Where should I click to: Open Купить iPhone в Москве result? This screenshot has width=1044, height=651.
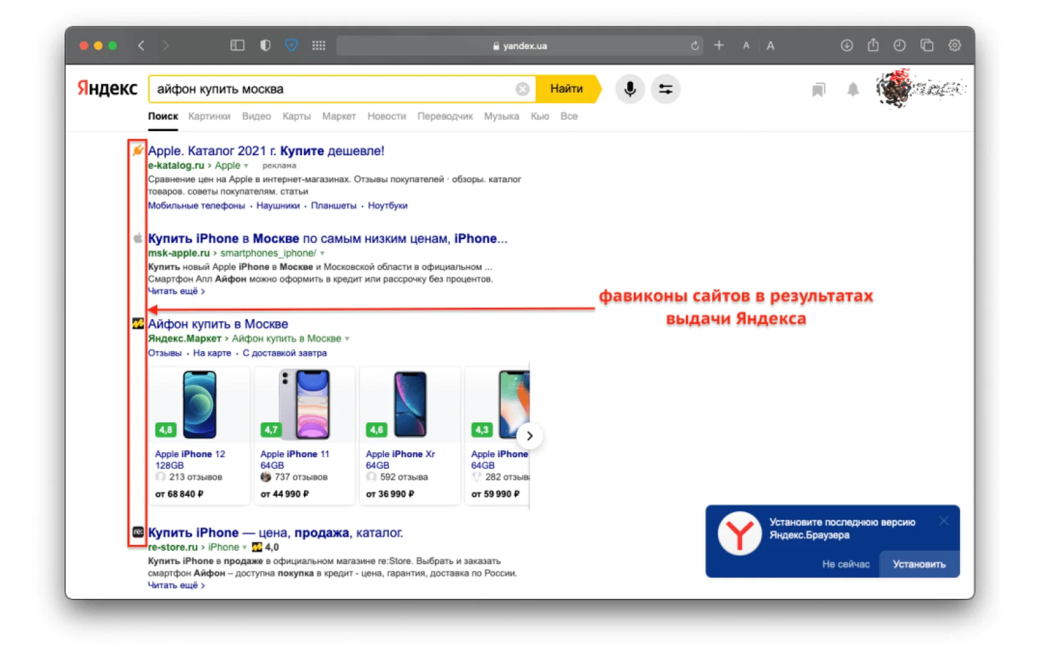tap(327, 239)
